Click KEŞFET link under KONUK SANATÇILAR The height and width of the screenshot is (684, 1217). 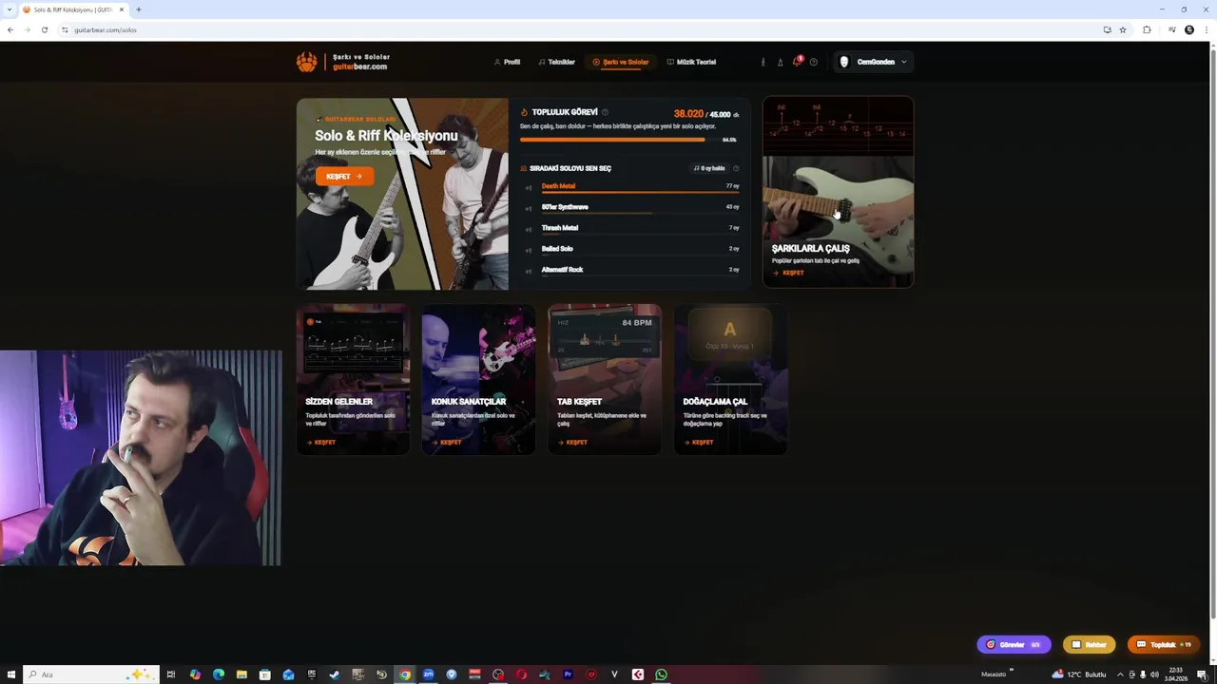[447, 443]
